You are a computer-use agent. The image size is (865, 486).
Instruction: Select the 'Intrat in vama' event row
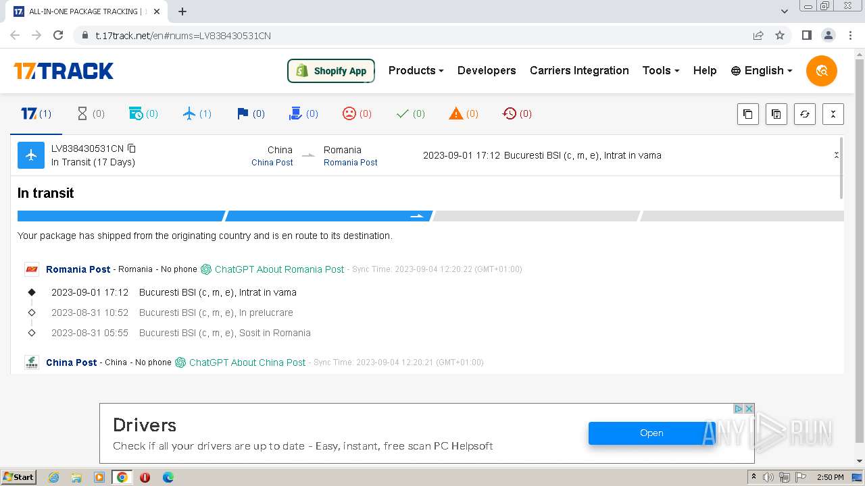[174, 292]
